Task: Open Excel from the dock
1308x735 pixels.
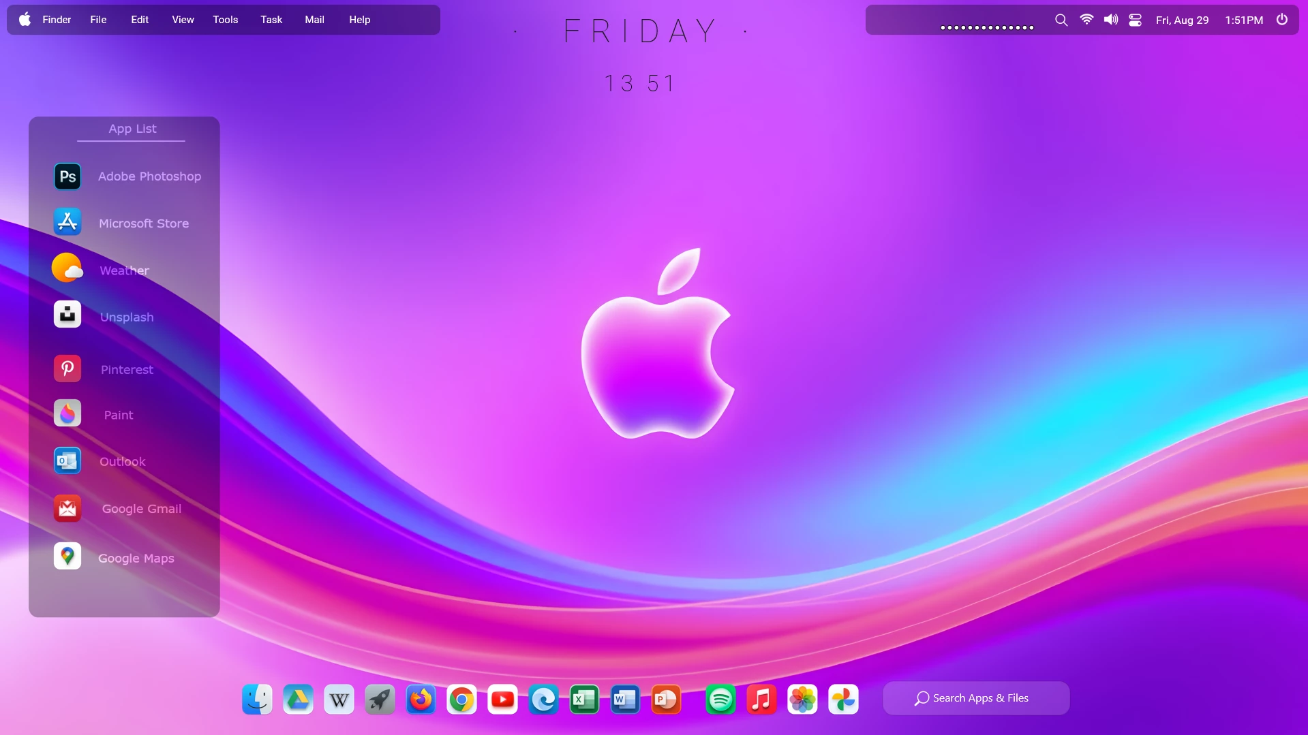Action: click(x=584, y=699)
